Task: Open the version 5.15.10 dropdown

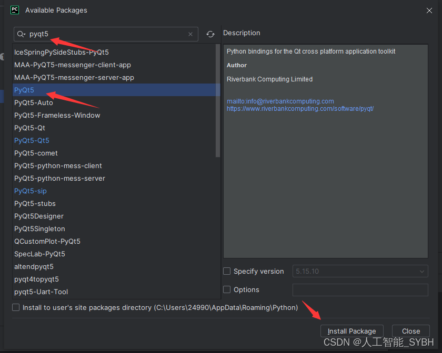Action: tap(360, 271)
